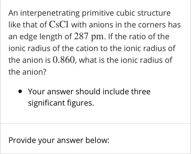Click 'An interpenetrating primitive cubic structure' line

pos(89,13)
